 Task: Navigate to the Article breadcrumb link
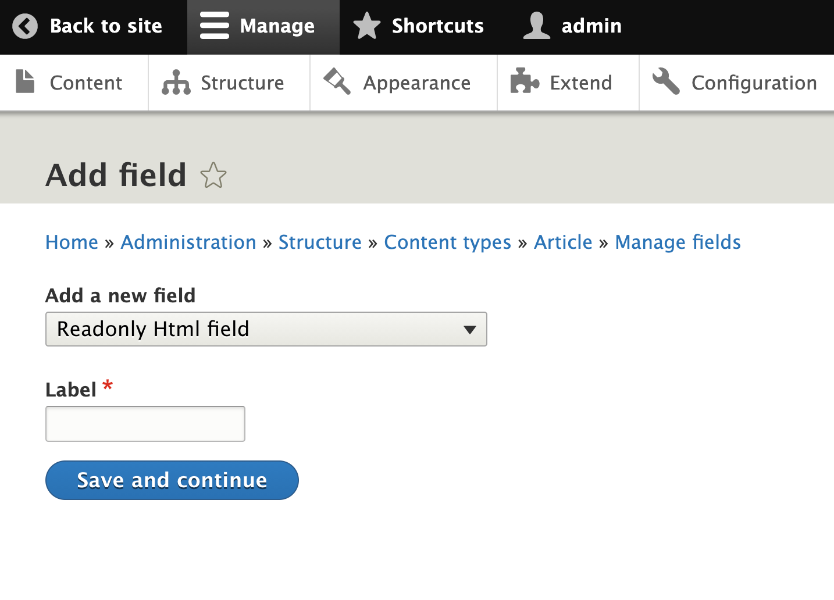pyautogui.click(x=562, y=242)
